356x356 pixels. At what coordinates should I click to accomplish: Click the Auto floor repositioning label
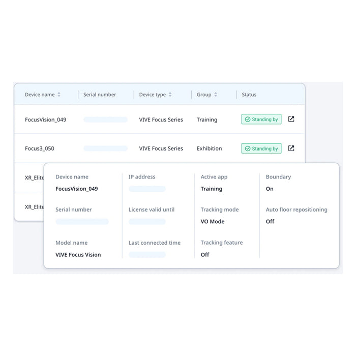(x=296, y=210)
